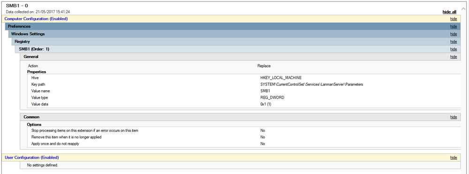
Task: Click the Options heading
Action: (34, 124)
